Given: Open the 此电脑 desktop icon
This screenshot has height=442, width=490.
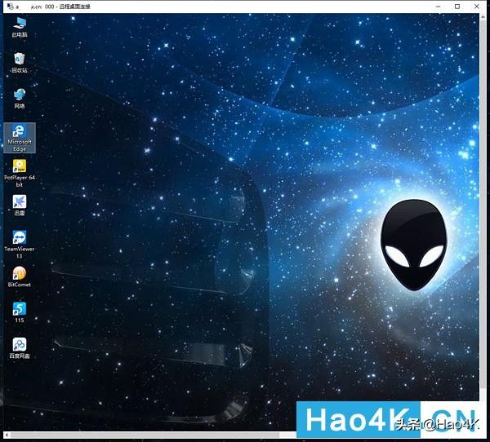Looking at the screenshot, I should click(x=20, y=27).
